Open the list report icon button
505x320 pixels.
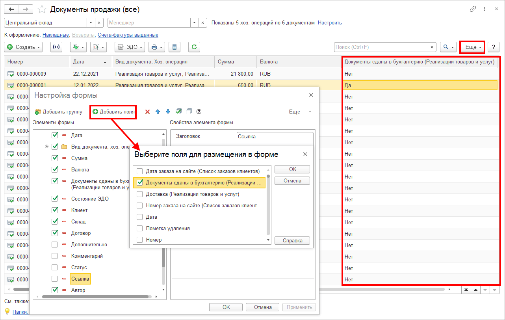tap(175, 47)
